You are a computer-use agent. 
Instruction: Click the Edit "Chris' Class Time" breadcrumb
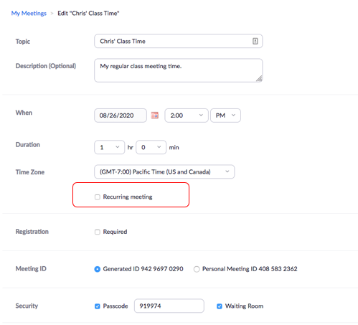pyautogui.click(x=88, y=13)
